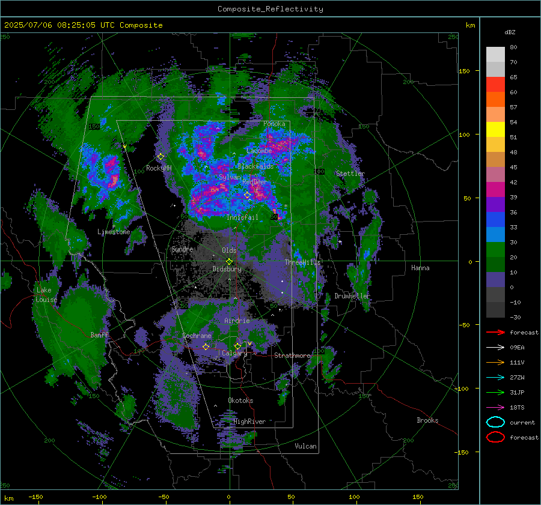Click the light gray 80–70 dBZ swatch
Screen dimensions: 541x505
(495, 55)
